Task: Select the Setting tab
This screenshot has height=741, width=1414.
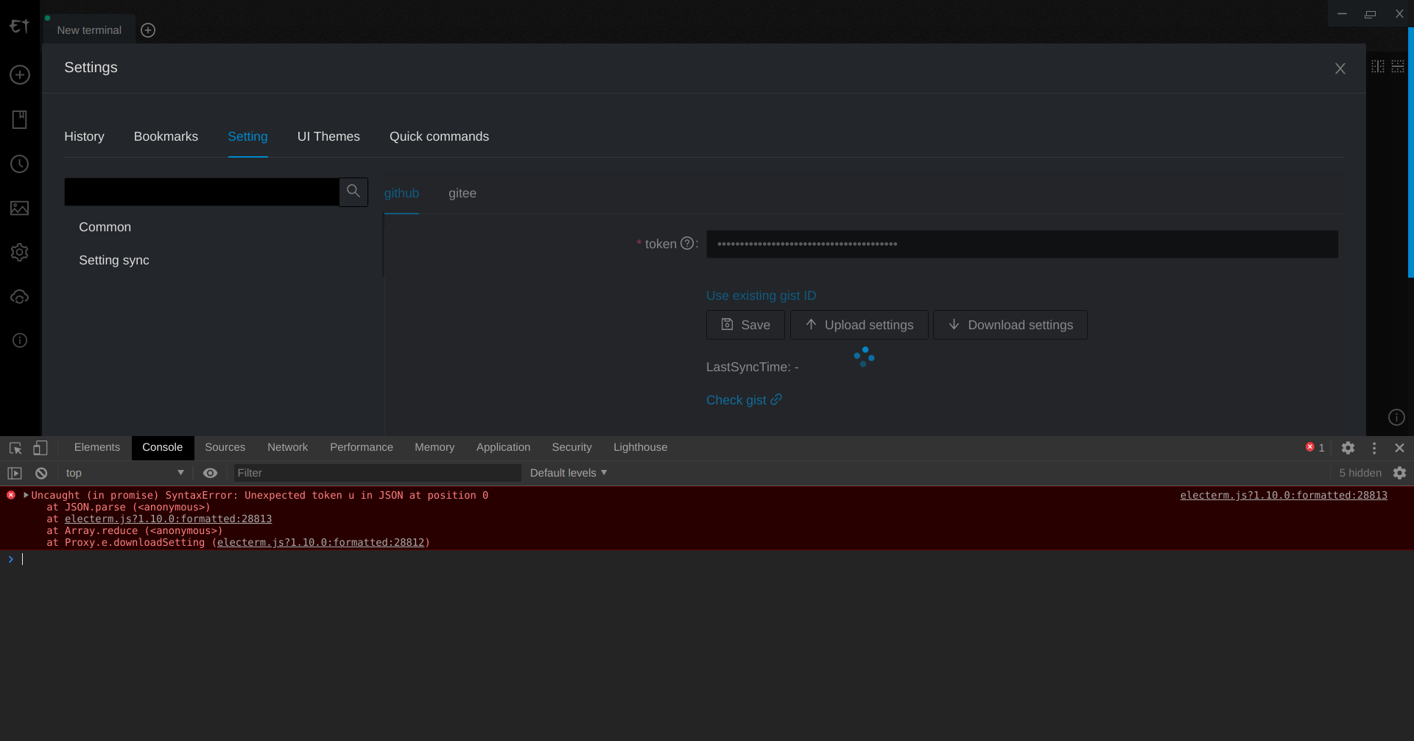Action: point(247,137)
